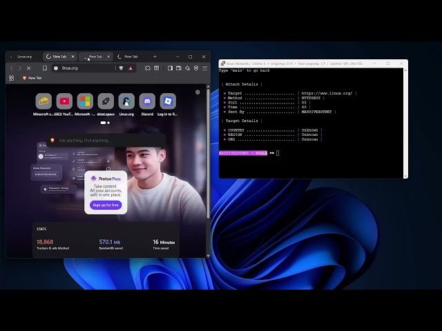This screenshot has width=442, height=331.
Task: Open the Brave Shields lion icon
Action: pyautogui.click(x=122, y=68)
